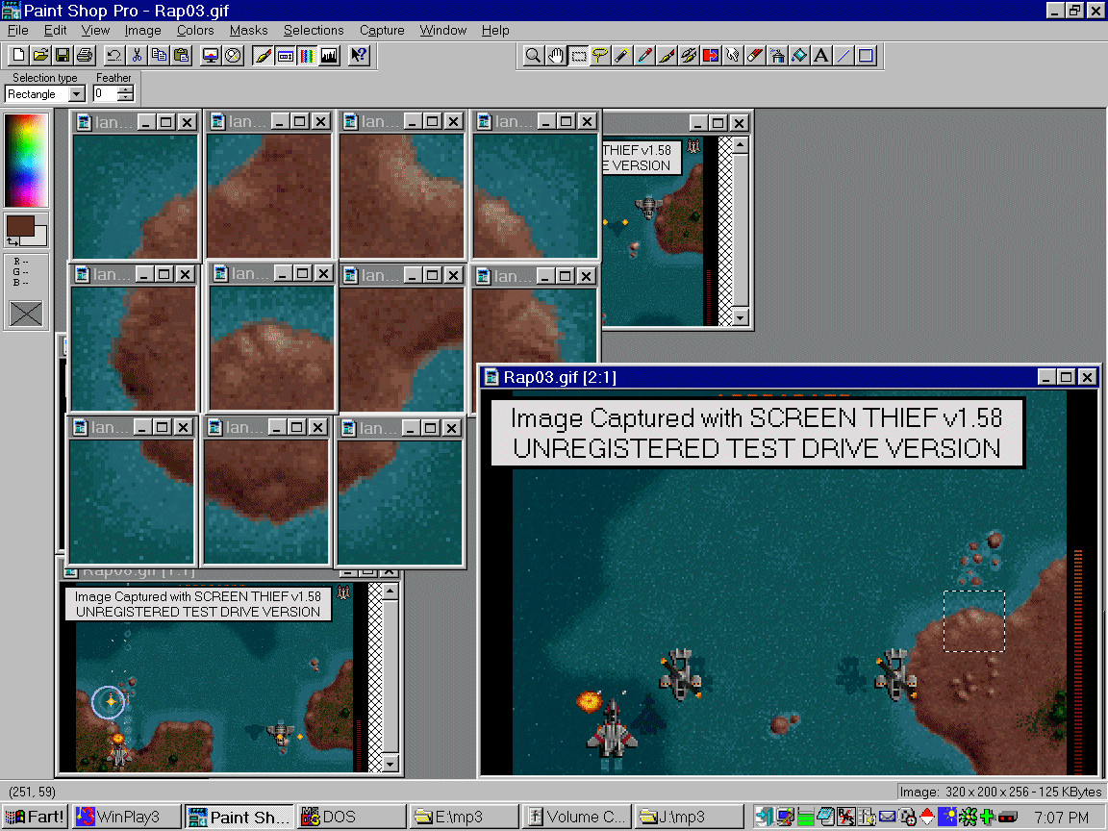Toggle the Color Palette rainbow button
This screenshot has width=1108, height=831.
click(x=308, y=55)
